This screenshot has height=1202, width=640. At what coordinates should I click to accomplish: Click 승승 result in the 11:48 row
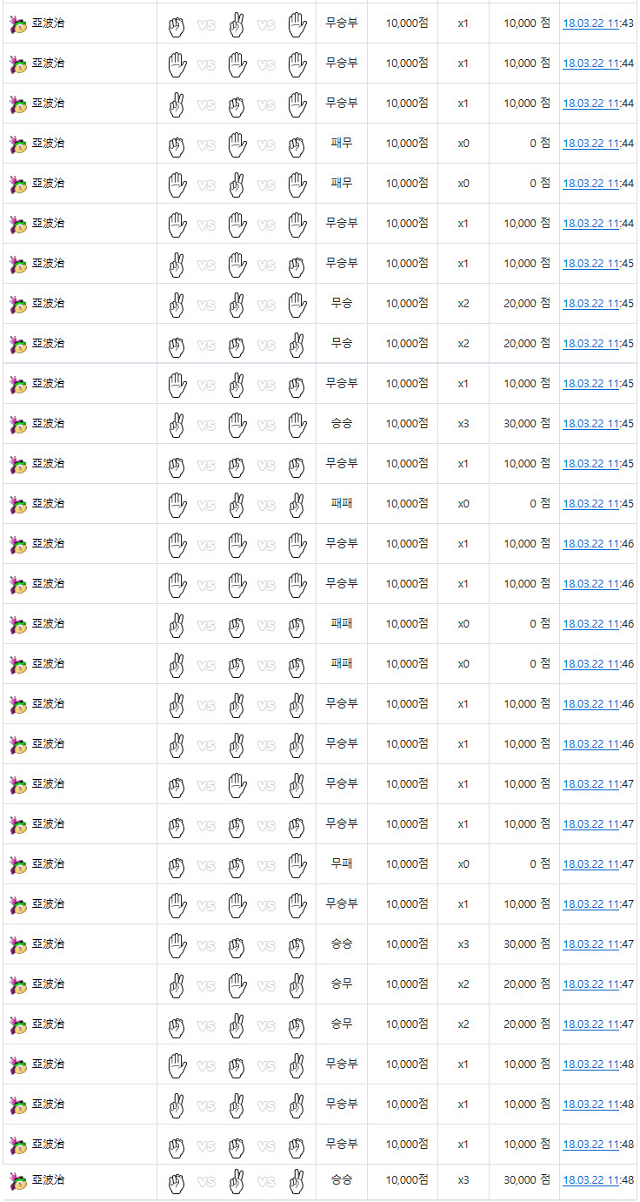click(x=342, y=1179)
